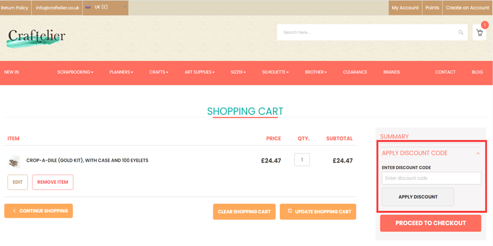
Task: Click Proceed to Checkout
Action: [430, 223]
